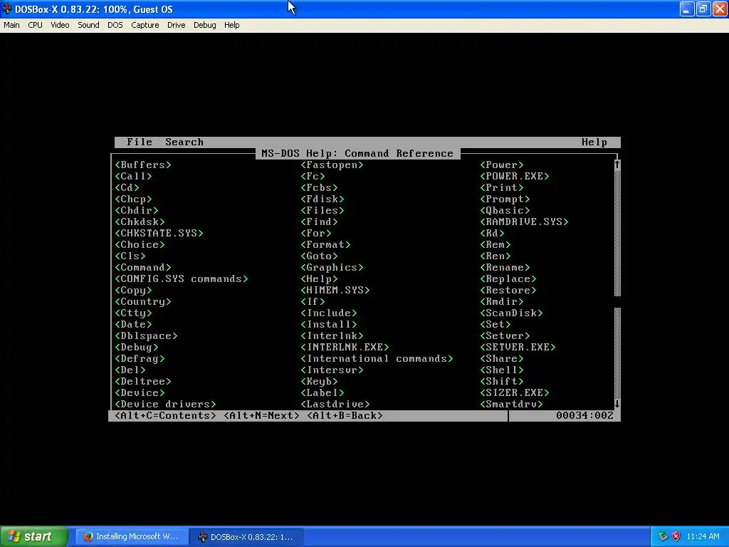The image size is (729, 547).
Task: Click the scroll up arrow of help list
Action: click(617, 165)
